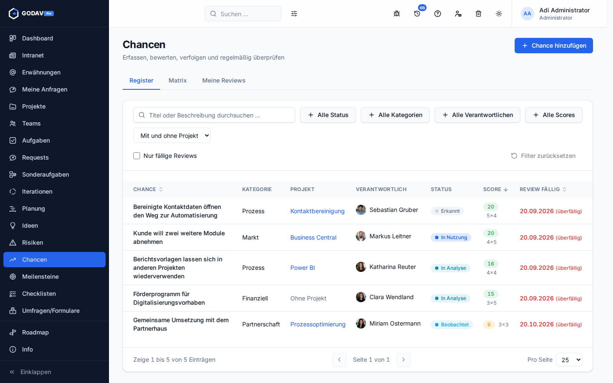Open Ideen in the sidebar
Screen dimensions: 613x383
coord(54,226)
